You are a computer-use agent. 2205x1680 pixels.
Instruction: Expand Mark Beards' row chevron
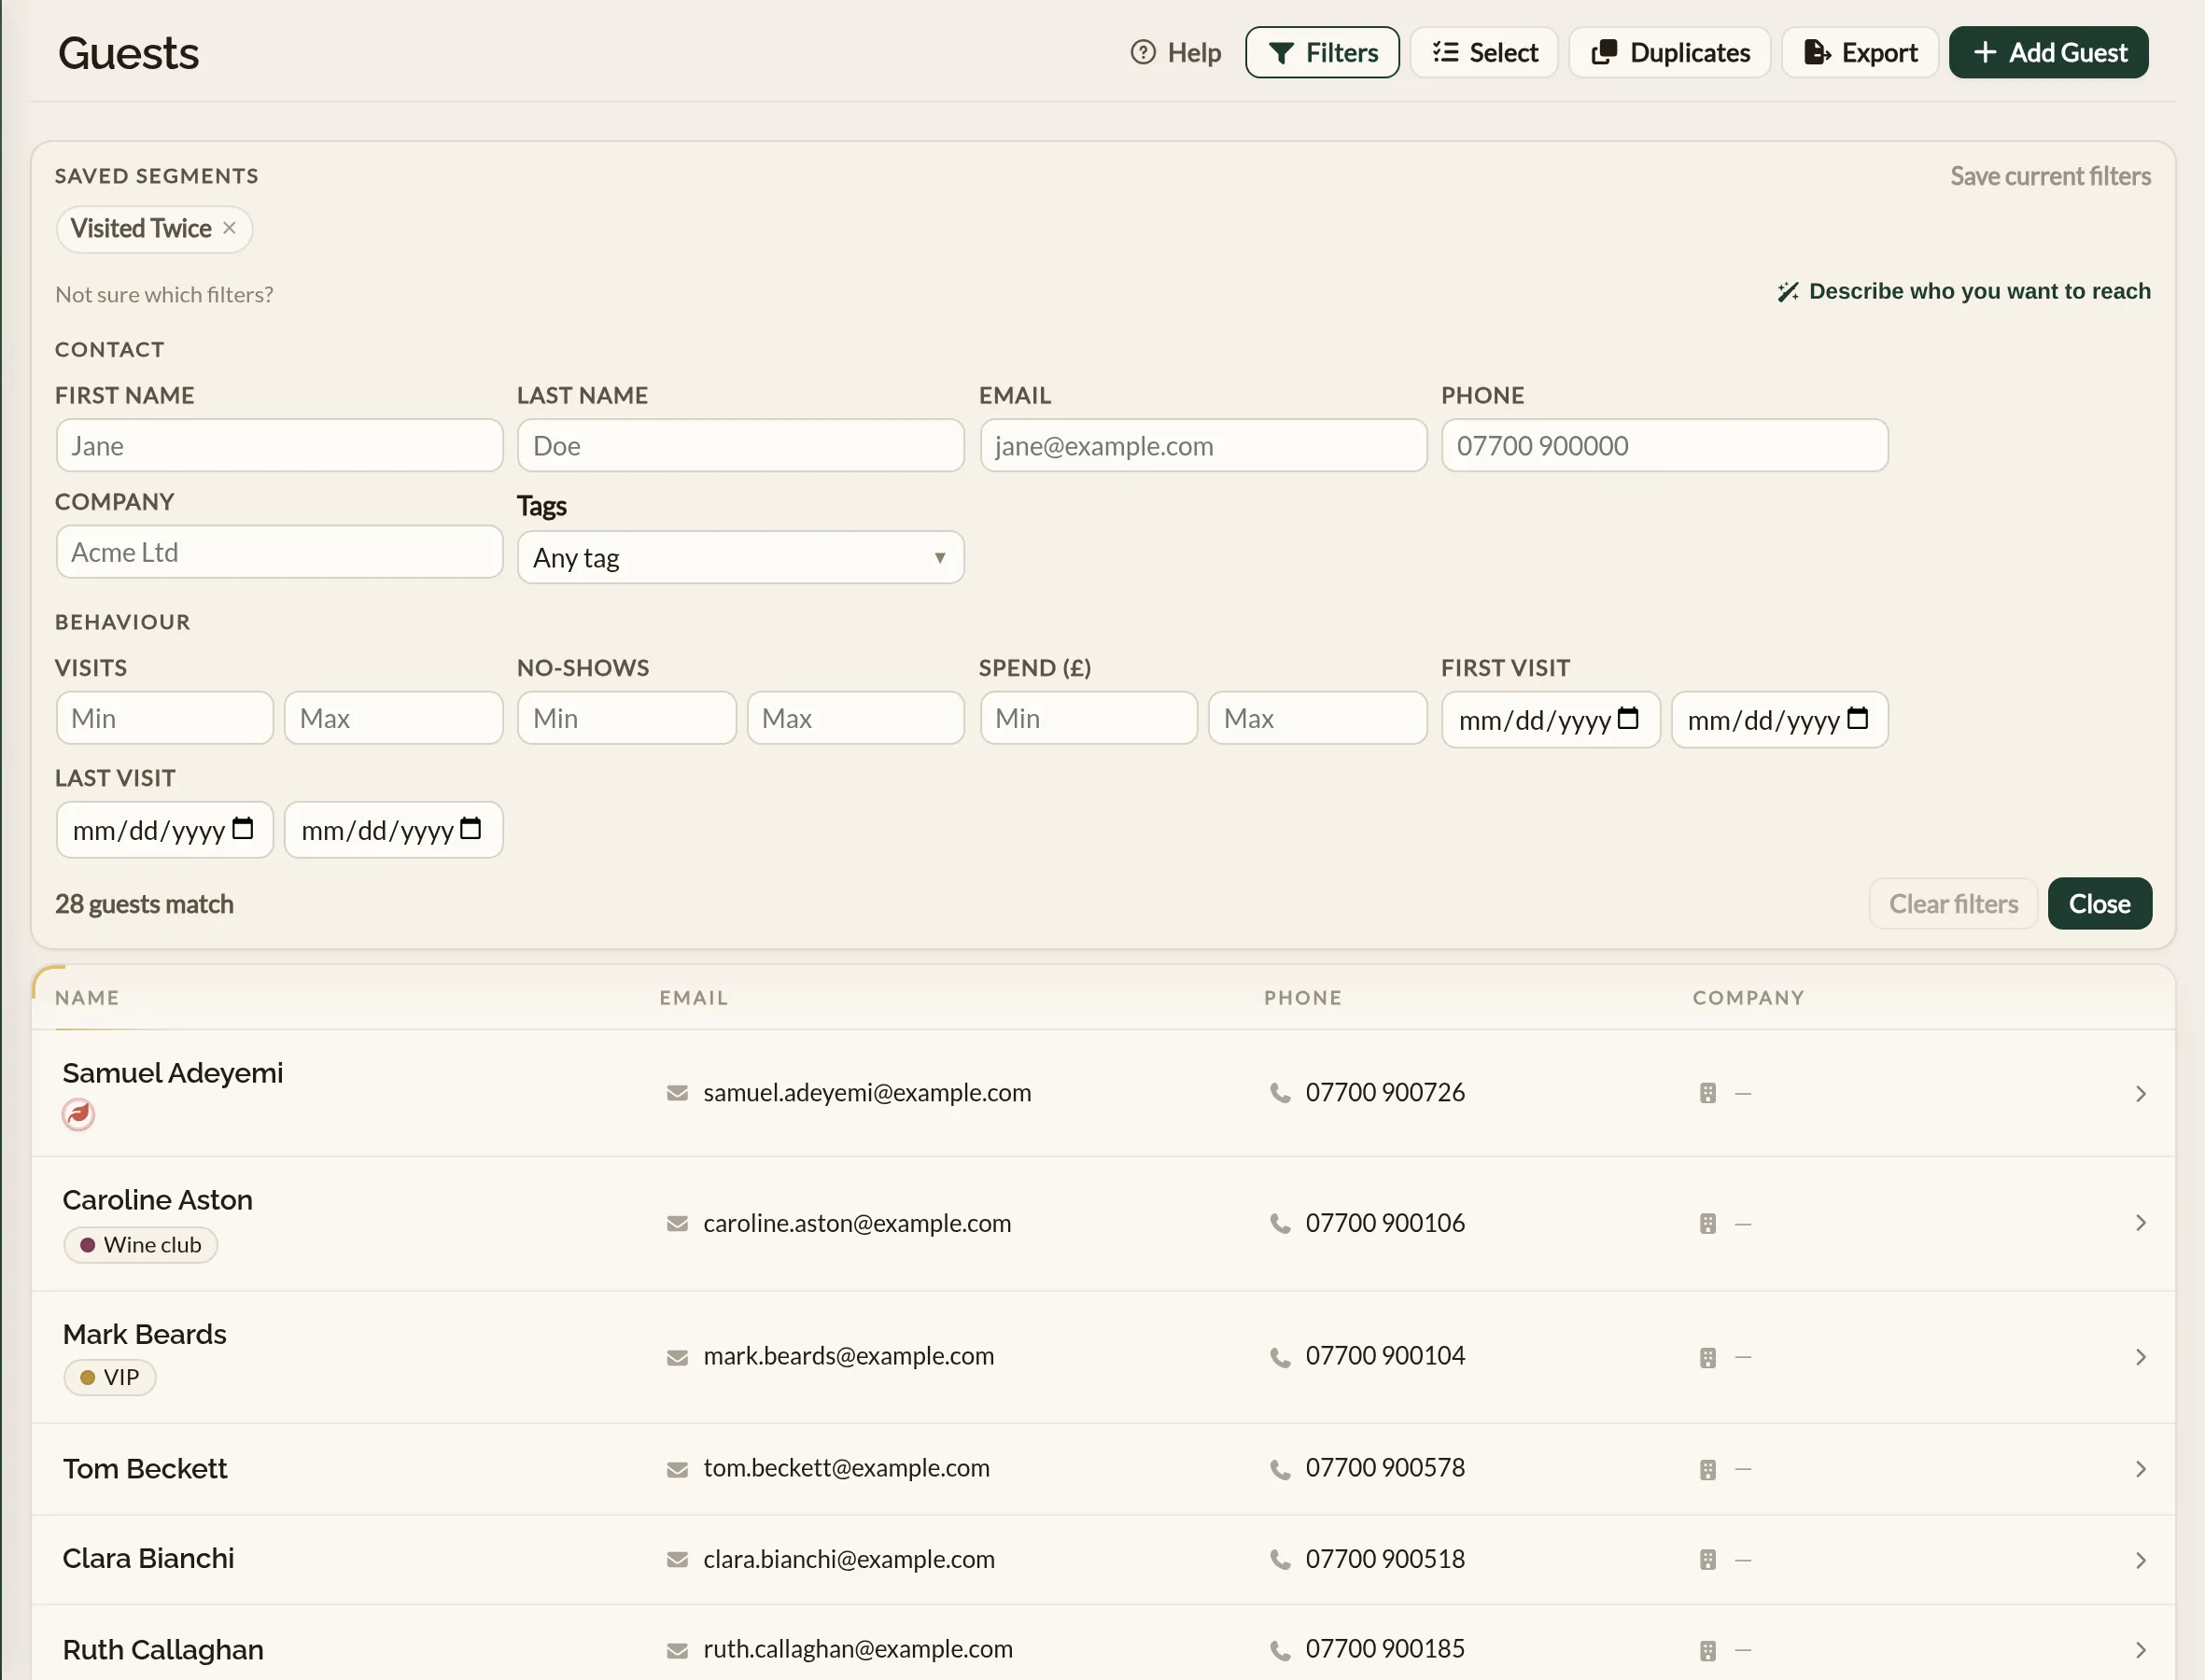tap(2140, 1357)
